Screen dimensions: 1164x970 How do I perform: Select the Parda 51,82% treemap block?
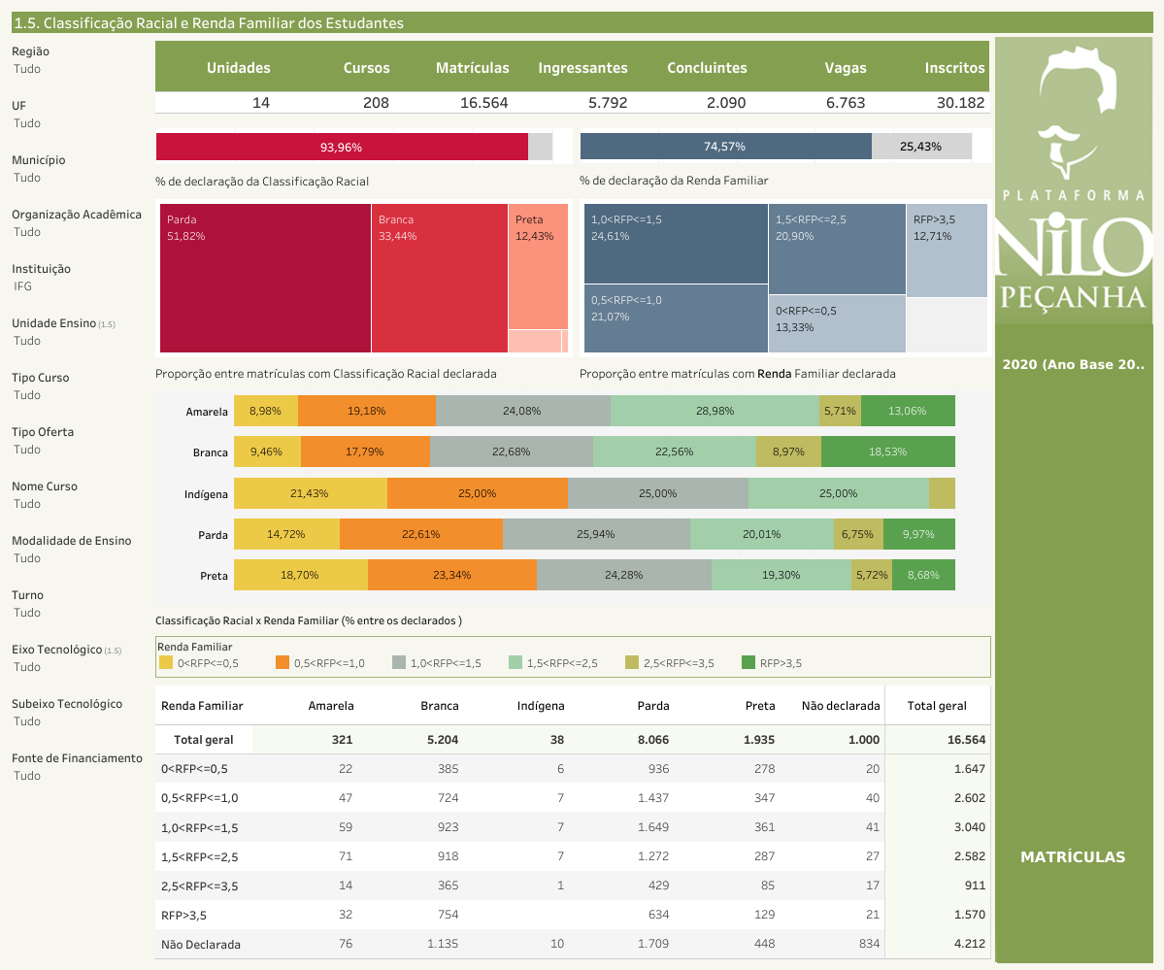click(264, 278)
